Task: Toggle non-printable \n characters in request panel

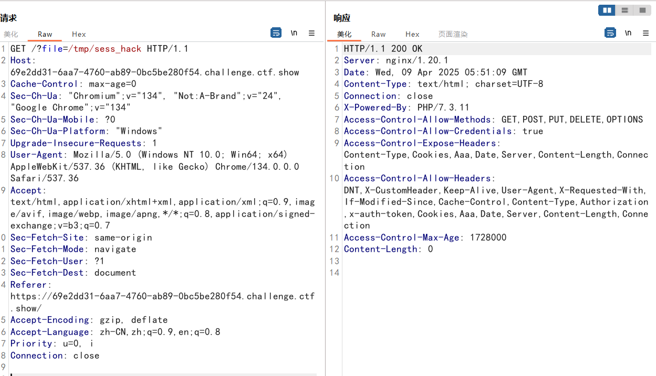Action: tap(294, 33)
